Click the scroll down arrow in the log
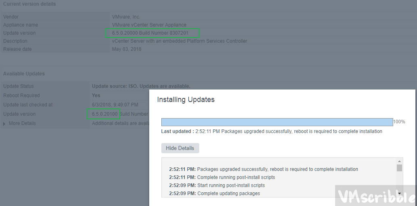Viewport: 417px width, 206px height. point(399,194)
